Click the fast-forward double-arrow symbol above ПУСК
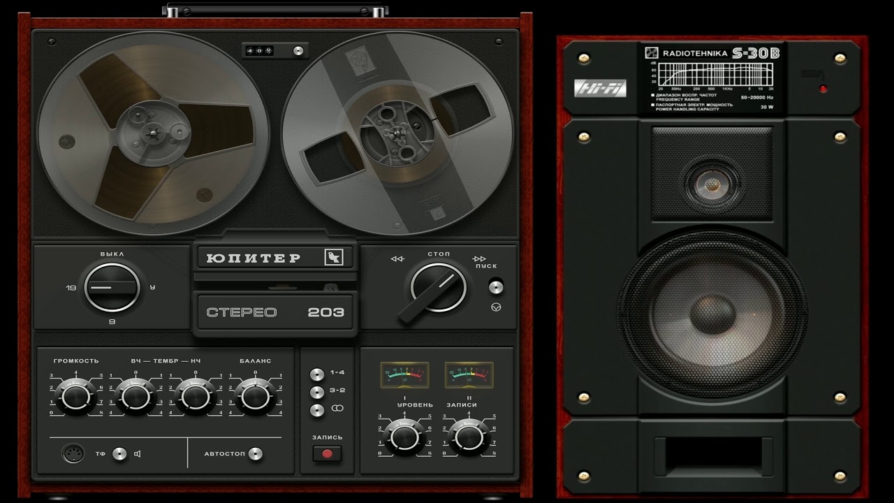This screenshot has width=894, height=503. (479, 258)
